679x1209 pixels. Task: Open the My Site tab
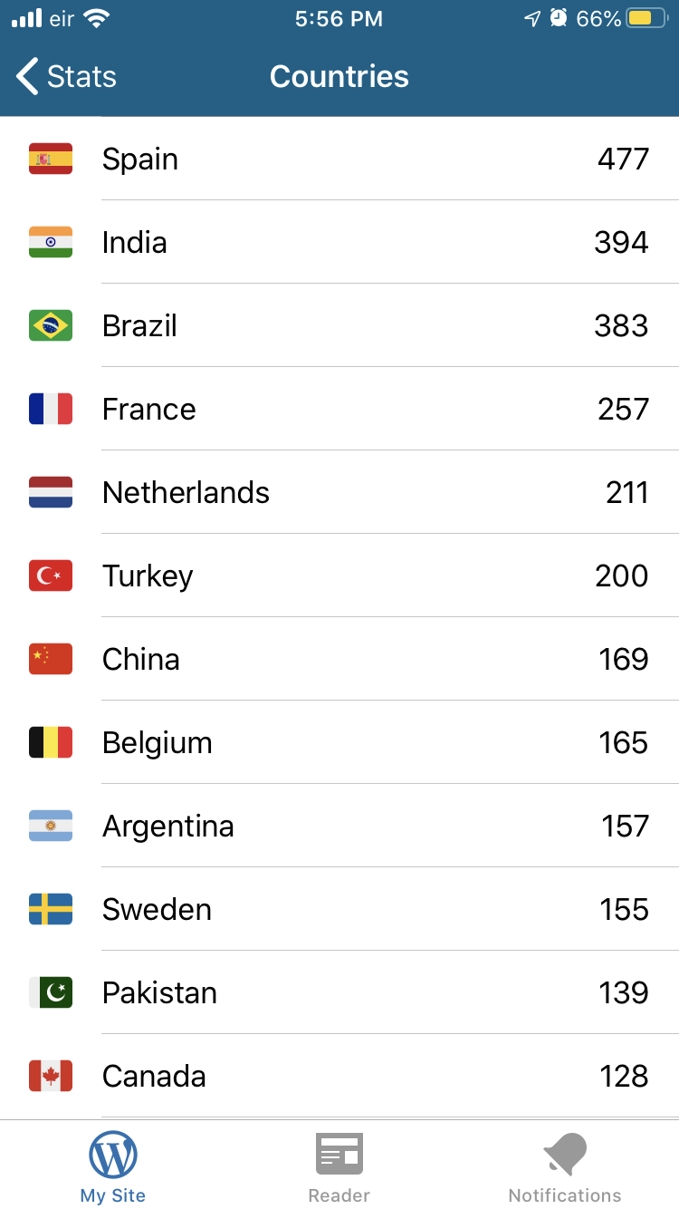coord(113,1167)
